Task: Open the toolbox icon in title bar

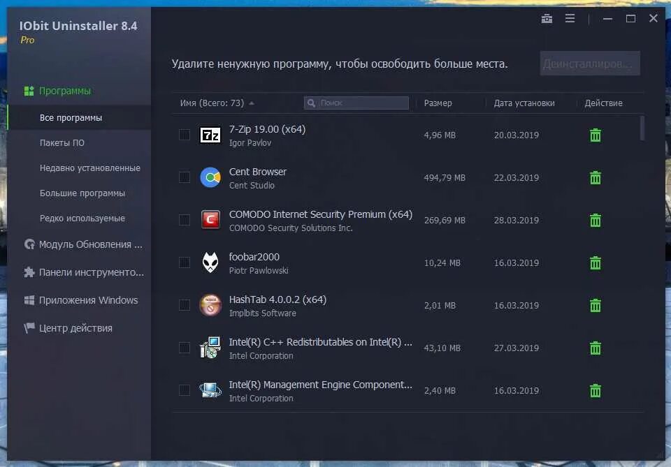Action: click(547, 18)
